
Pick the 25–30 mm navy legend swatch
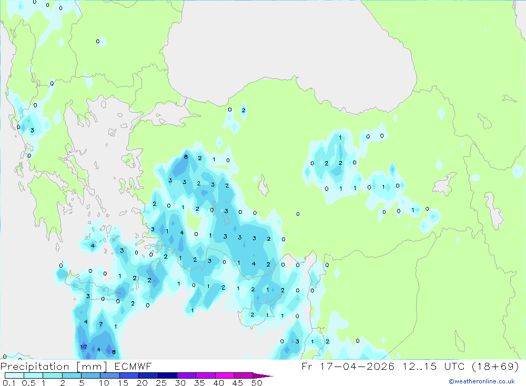[x=167, y=375]
